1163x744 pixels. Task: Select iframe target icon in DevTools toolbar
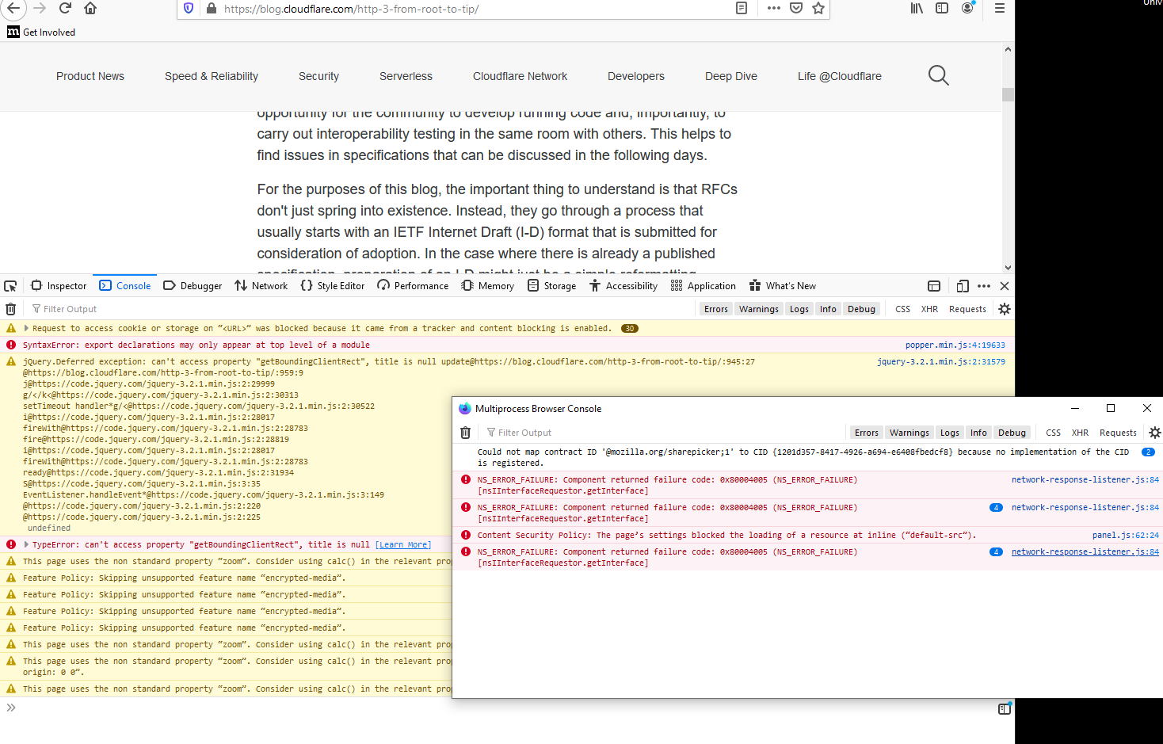click(934, 286)
